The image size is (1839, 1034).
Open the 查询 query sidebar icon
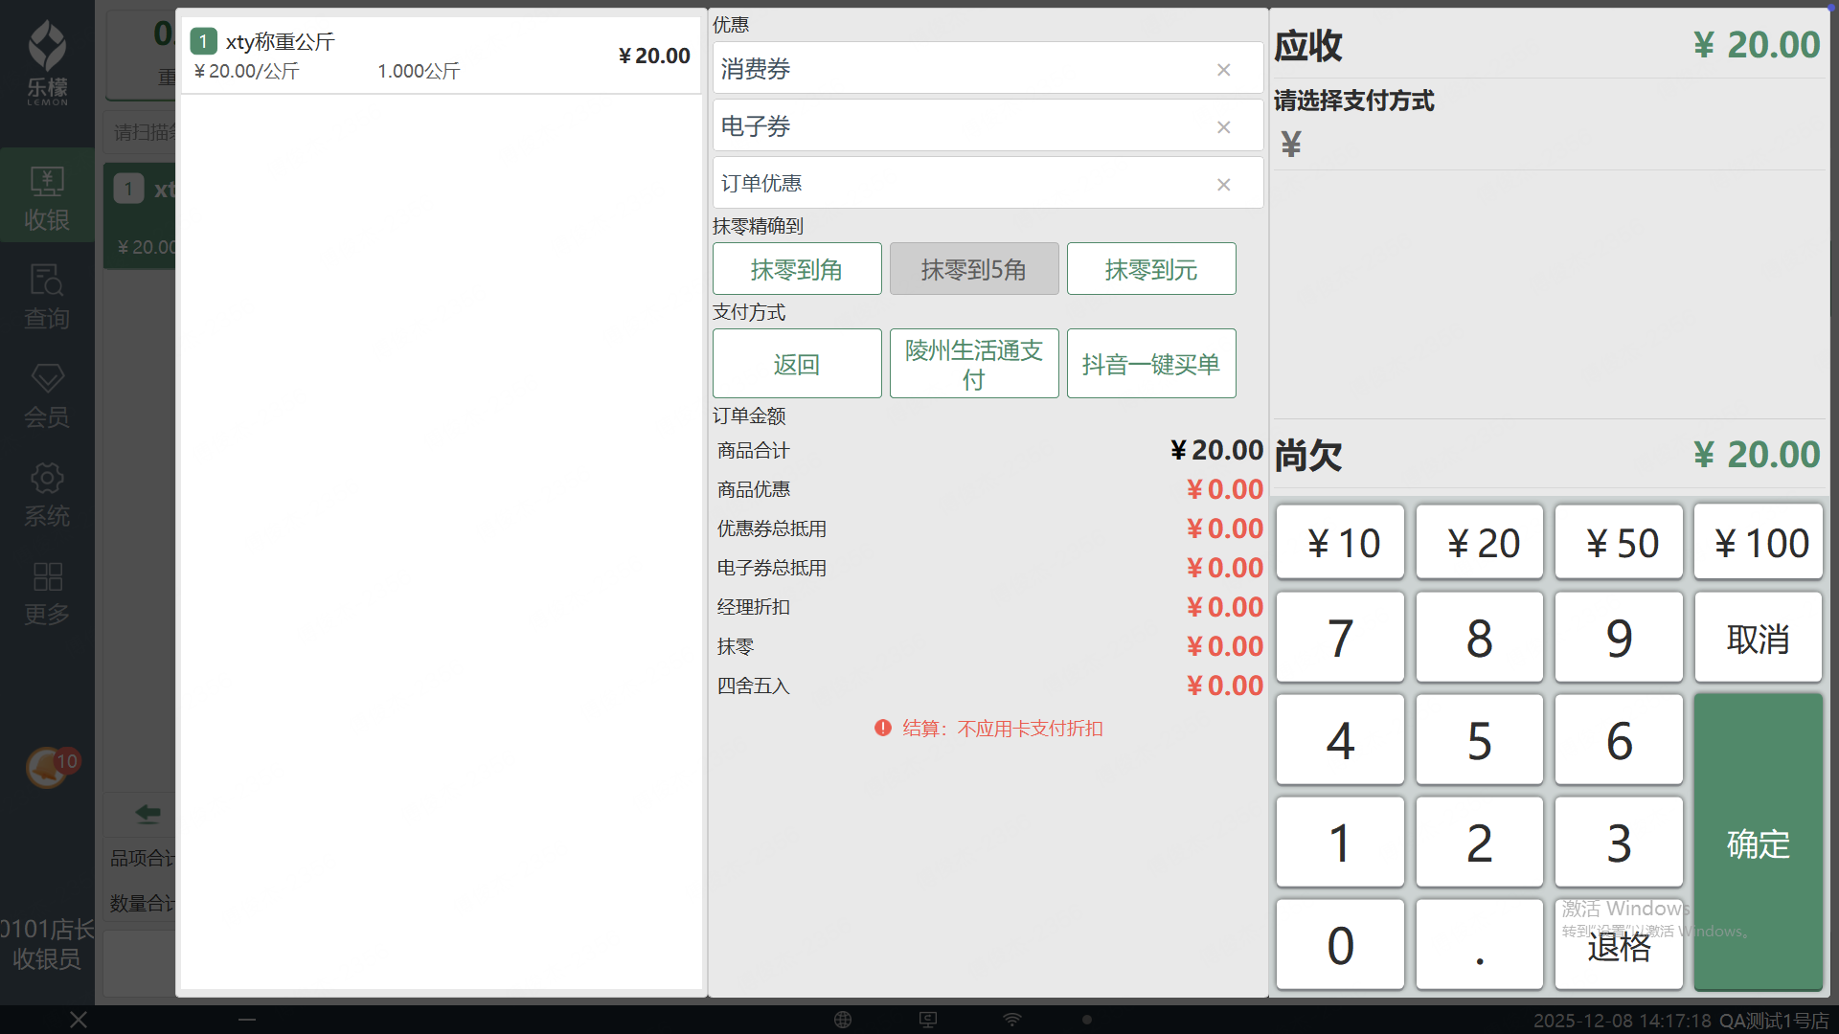[47, 295]
